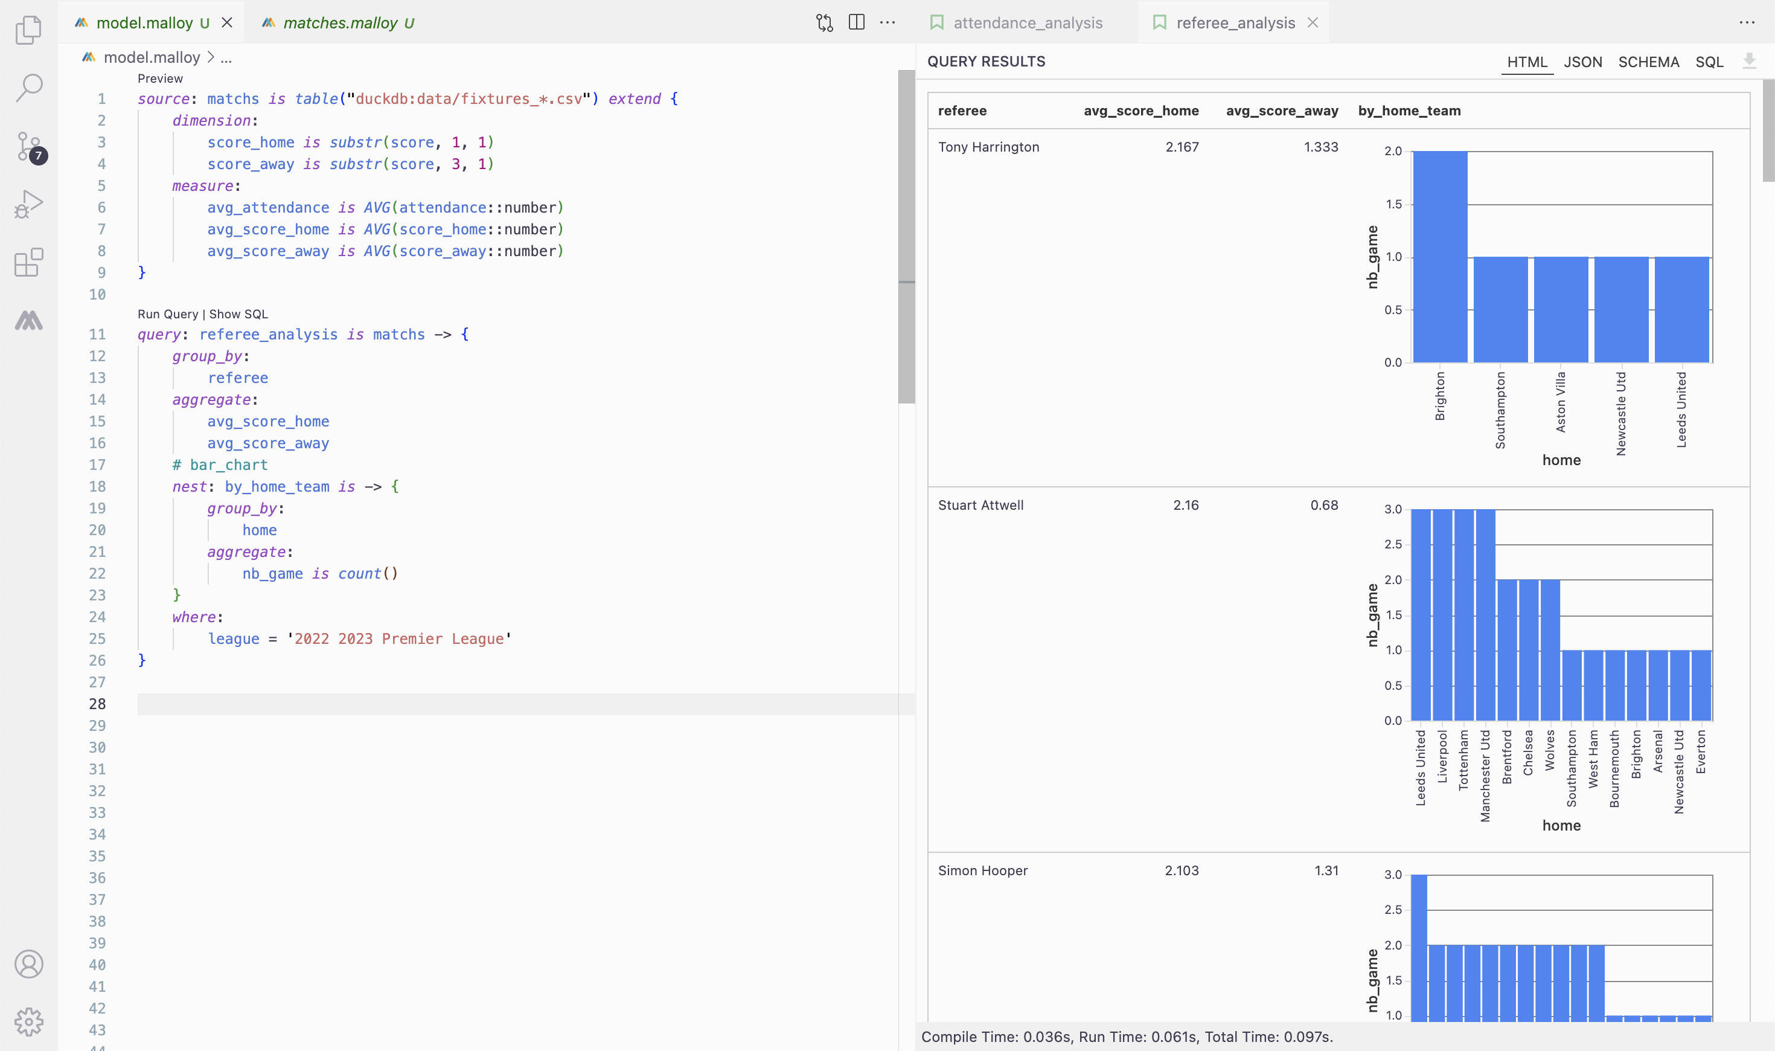The image size is (1775, 1051).
Task: Open the Extensions view icon
Action: tap(28, 263)
